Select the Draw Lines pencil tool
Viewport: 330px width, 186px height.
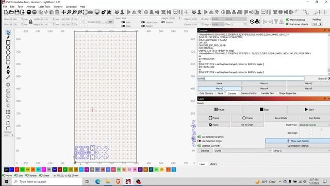pyautogui.click(x=8, y=38)
